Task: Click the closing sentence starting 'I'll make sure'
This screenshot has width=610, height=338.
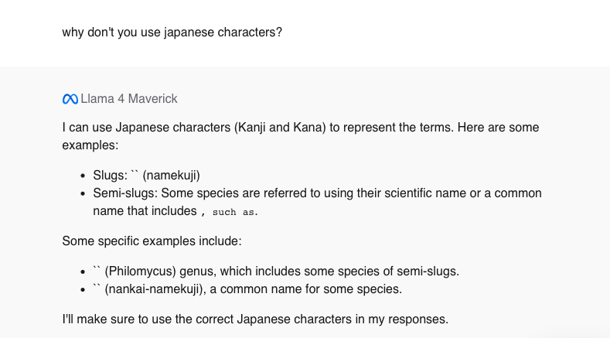Action: click(x=255, y=319)
